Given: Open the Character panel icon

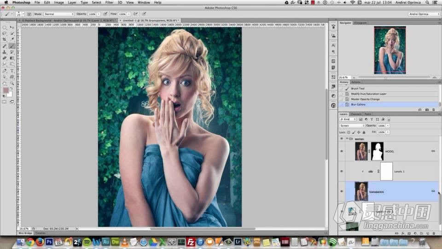Looking at the screenshot, I should pyautogui.click(x=333, y=45).
